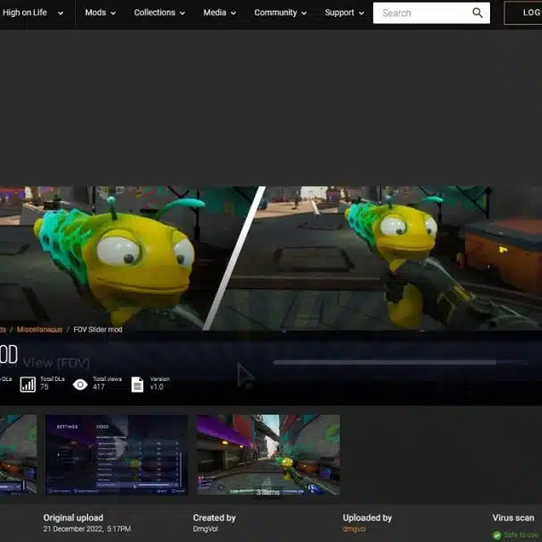The height and width of the screenshot is (542, 542).
Task: Expand the High on Life game dropdown
Action: [32, 13]
